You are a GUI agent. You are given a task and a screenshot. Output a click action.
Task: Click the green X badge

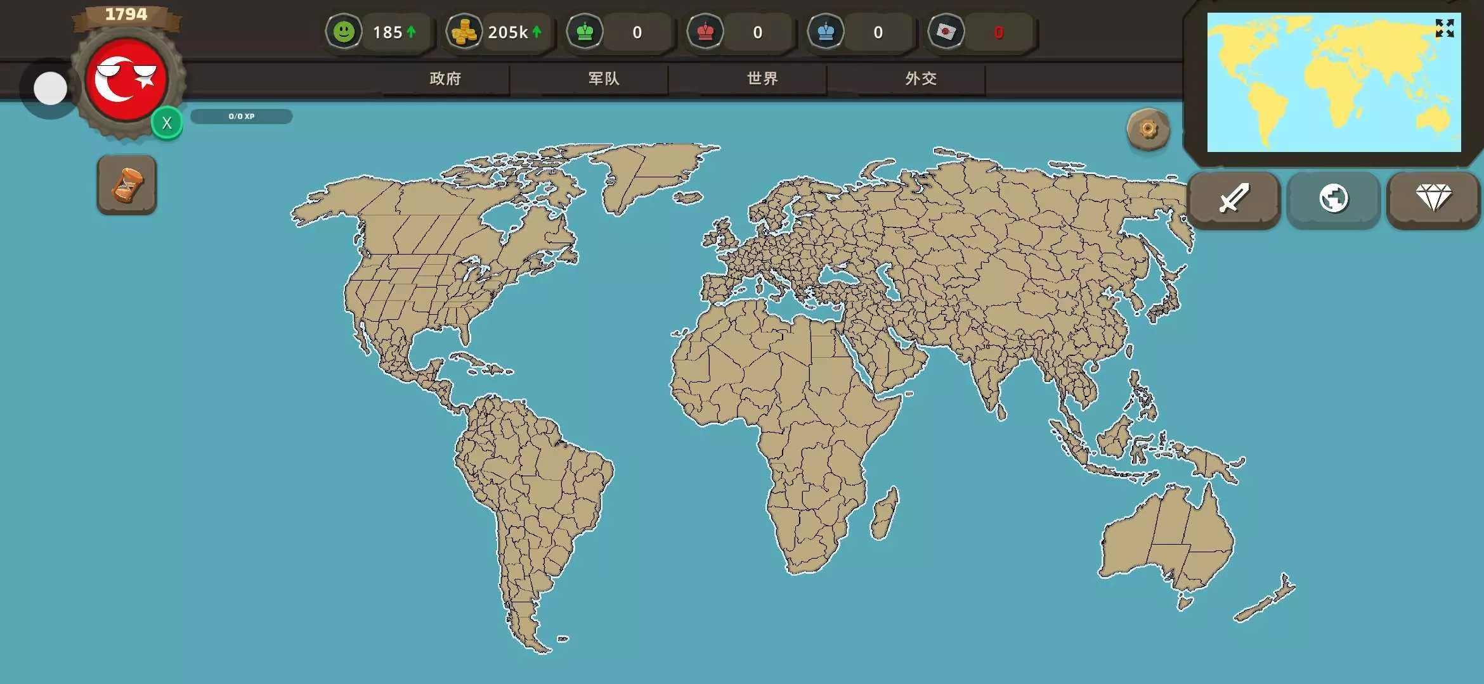coord(167,123)
